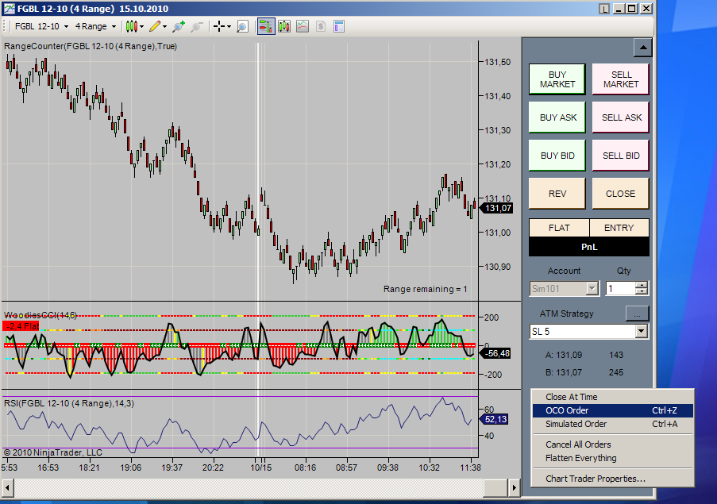Click the zoom in magnifier icon
Screen dimensions: 717x504
[179, 26]
